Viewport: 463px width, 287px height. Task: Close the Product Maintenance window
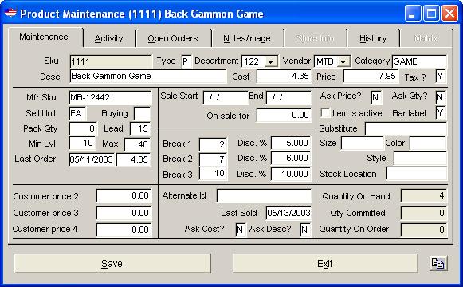(449, 14)
